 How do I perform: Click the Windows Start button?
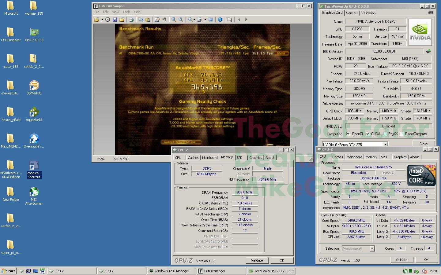pyautogui.click(x=9, y=271)
